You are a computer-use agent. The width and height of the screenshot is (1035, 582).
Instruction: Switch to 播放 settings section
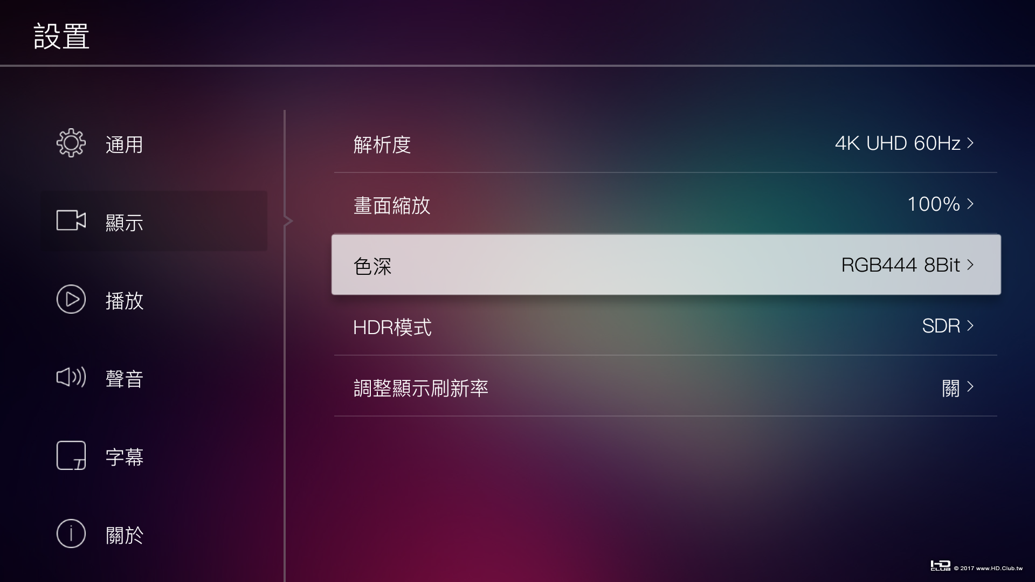pyautogui.click(x=125, y=301)
